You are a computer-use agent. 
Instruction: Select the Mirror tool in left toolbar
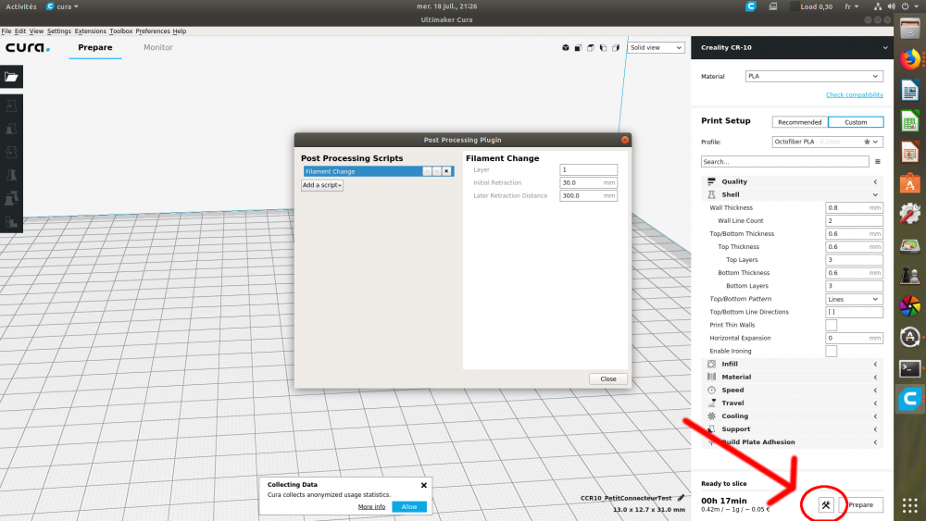coord(11,175)
